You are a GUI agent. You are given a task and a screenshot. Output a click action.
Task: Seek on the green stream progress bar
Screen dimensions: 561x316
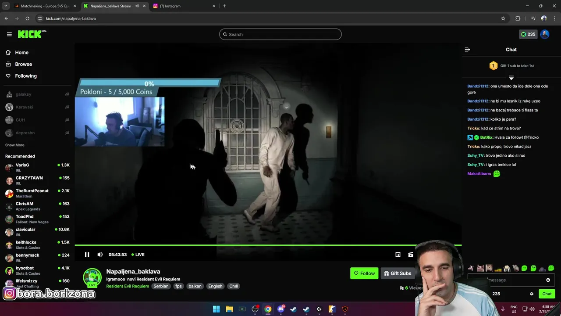point(268,245)
